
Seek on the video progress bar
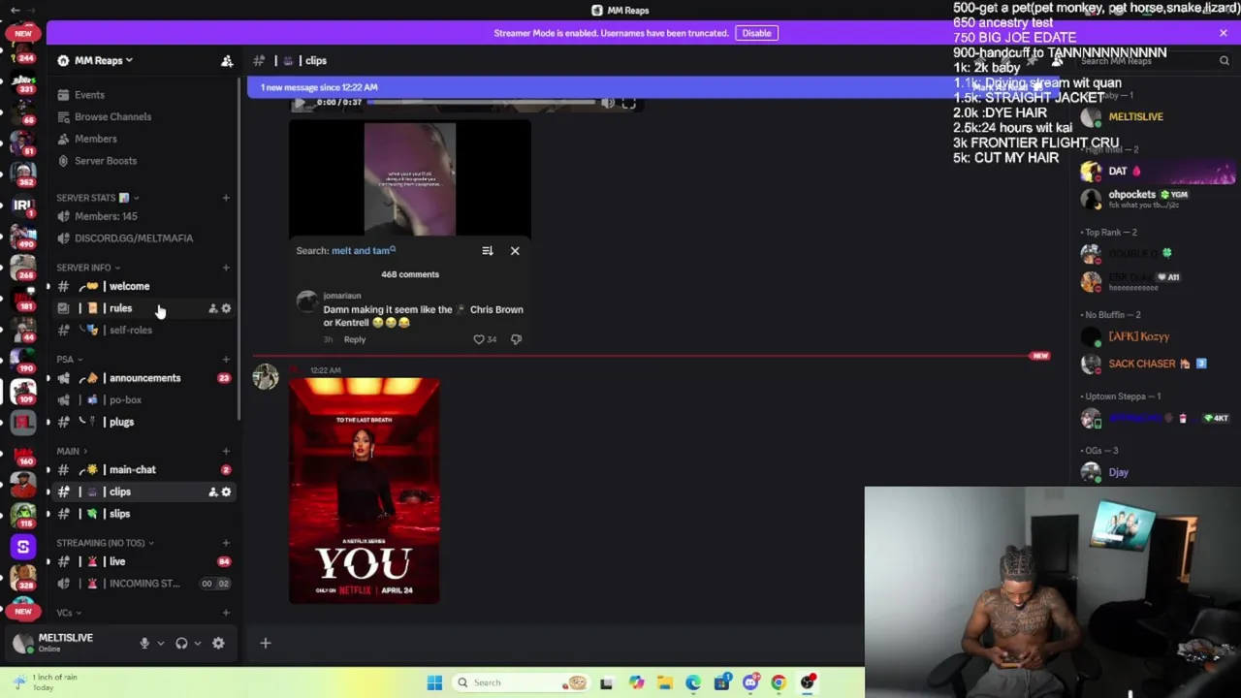[481, 102]
